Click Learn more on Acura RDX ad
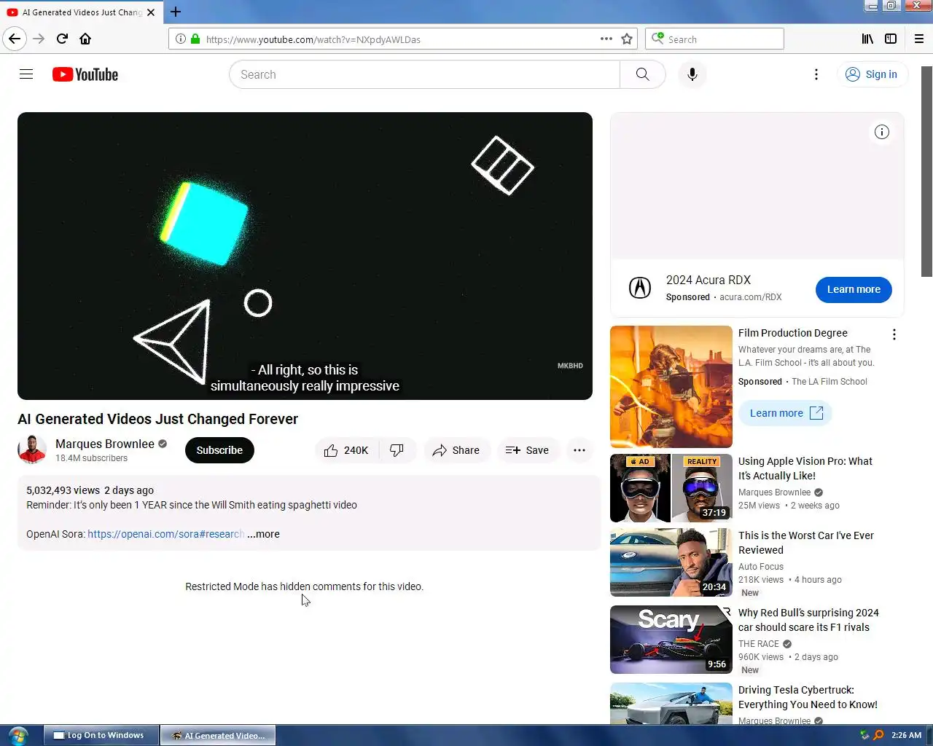Image resolution: width=933 pixels, height=746 pixels. pyautogui.click(x=854, y=289)
